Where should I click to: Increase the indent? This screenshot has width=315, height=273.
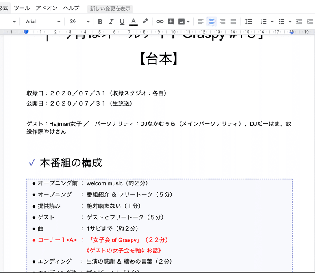pyautogui.click(x=310, y=22)
